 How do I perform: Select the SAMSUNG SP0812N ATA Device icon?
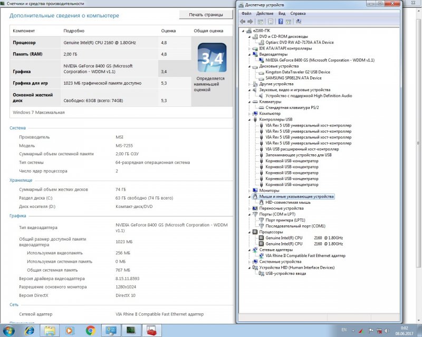pos(261,77)
